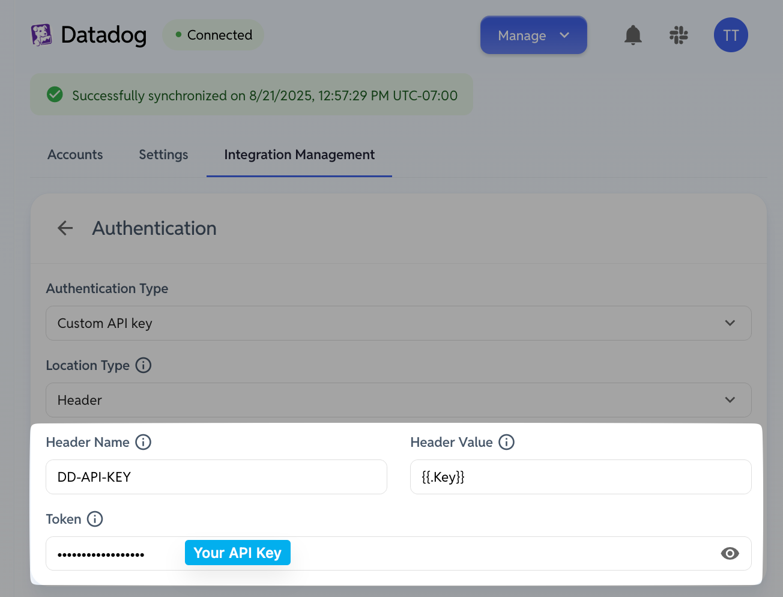Click the Header Value input field

(x=581, y=477)
